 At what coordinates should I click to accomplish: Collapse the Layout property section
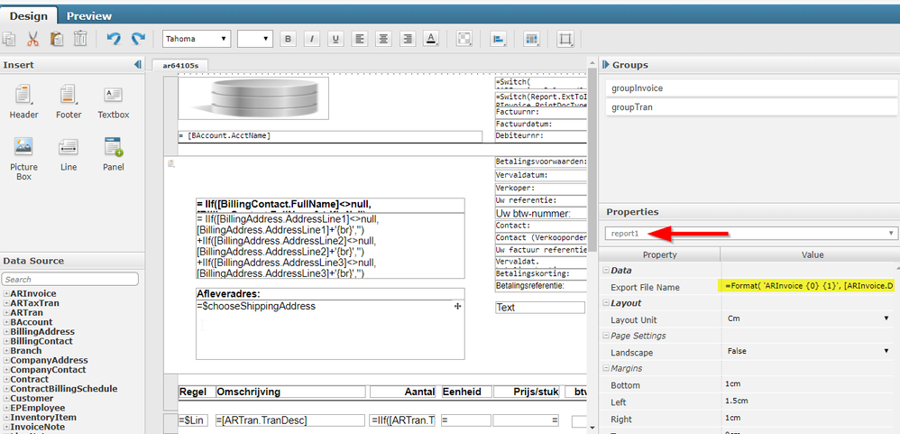(x=605, y=303)
